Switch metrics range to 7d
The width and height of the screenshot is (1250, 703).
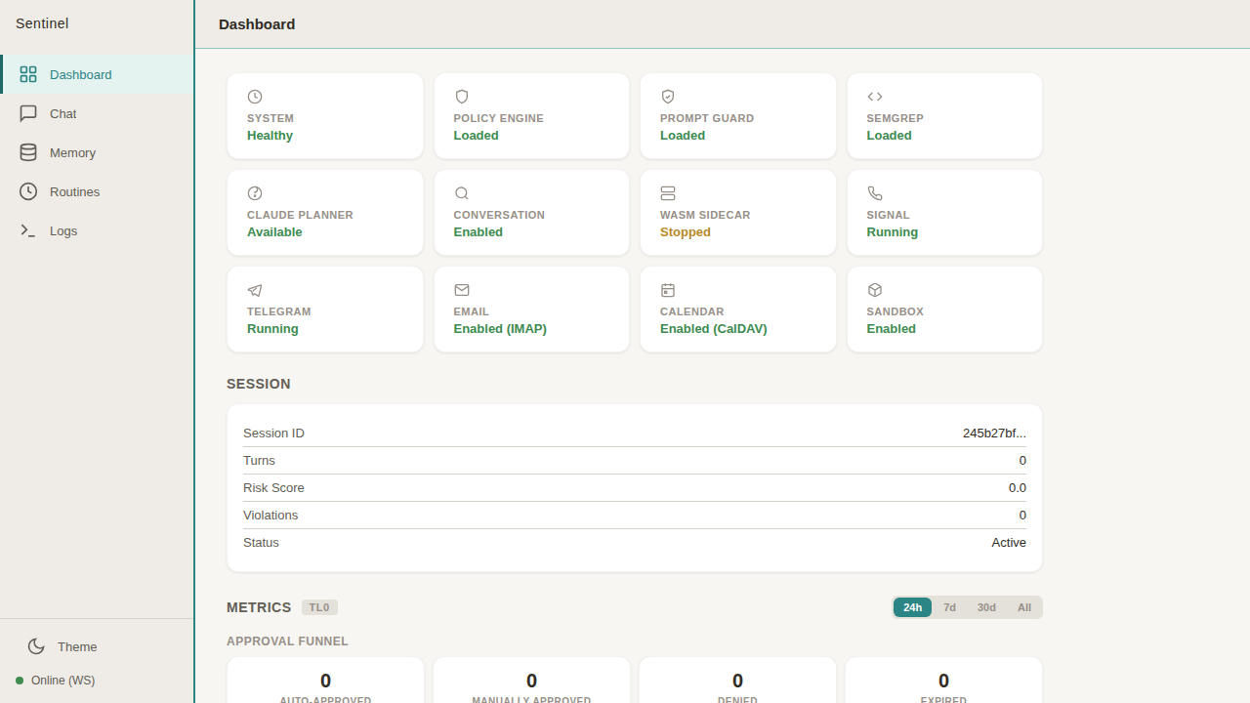click(x=949, y=607)
